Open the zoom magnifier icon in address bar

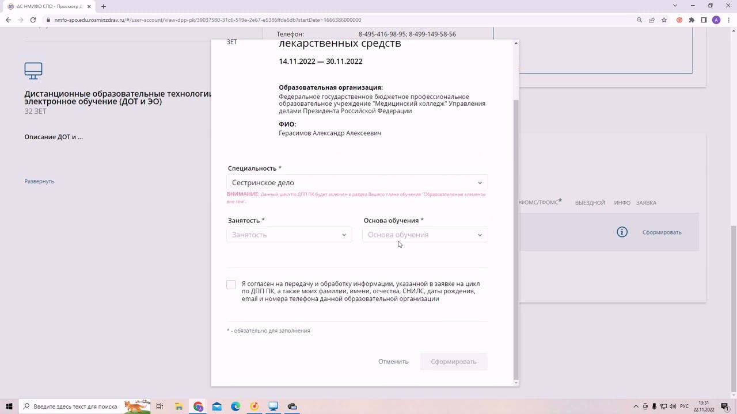click(x=639, y=20)
